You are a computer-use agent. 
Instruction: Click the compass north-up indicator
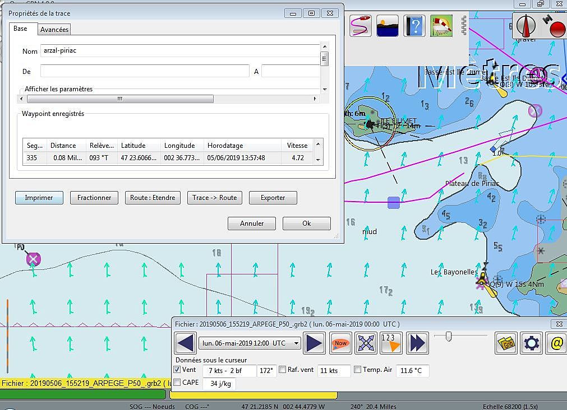[527, 26]
